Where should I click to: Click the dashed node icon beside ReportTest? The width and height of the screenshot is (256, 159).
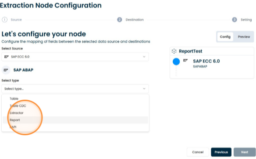point(174,51)
